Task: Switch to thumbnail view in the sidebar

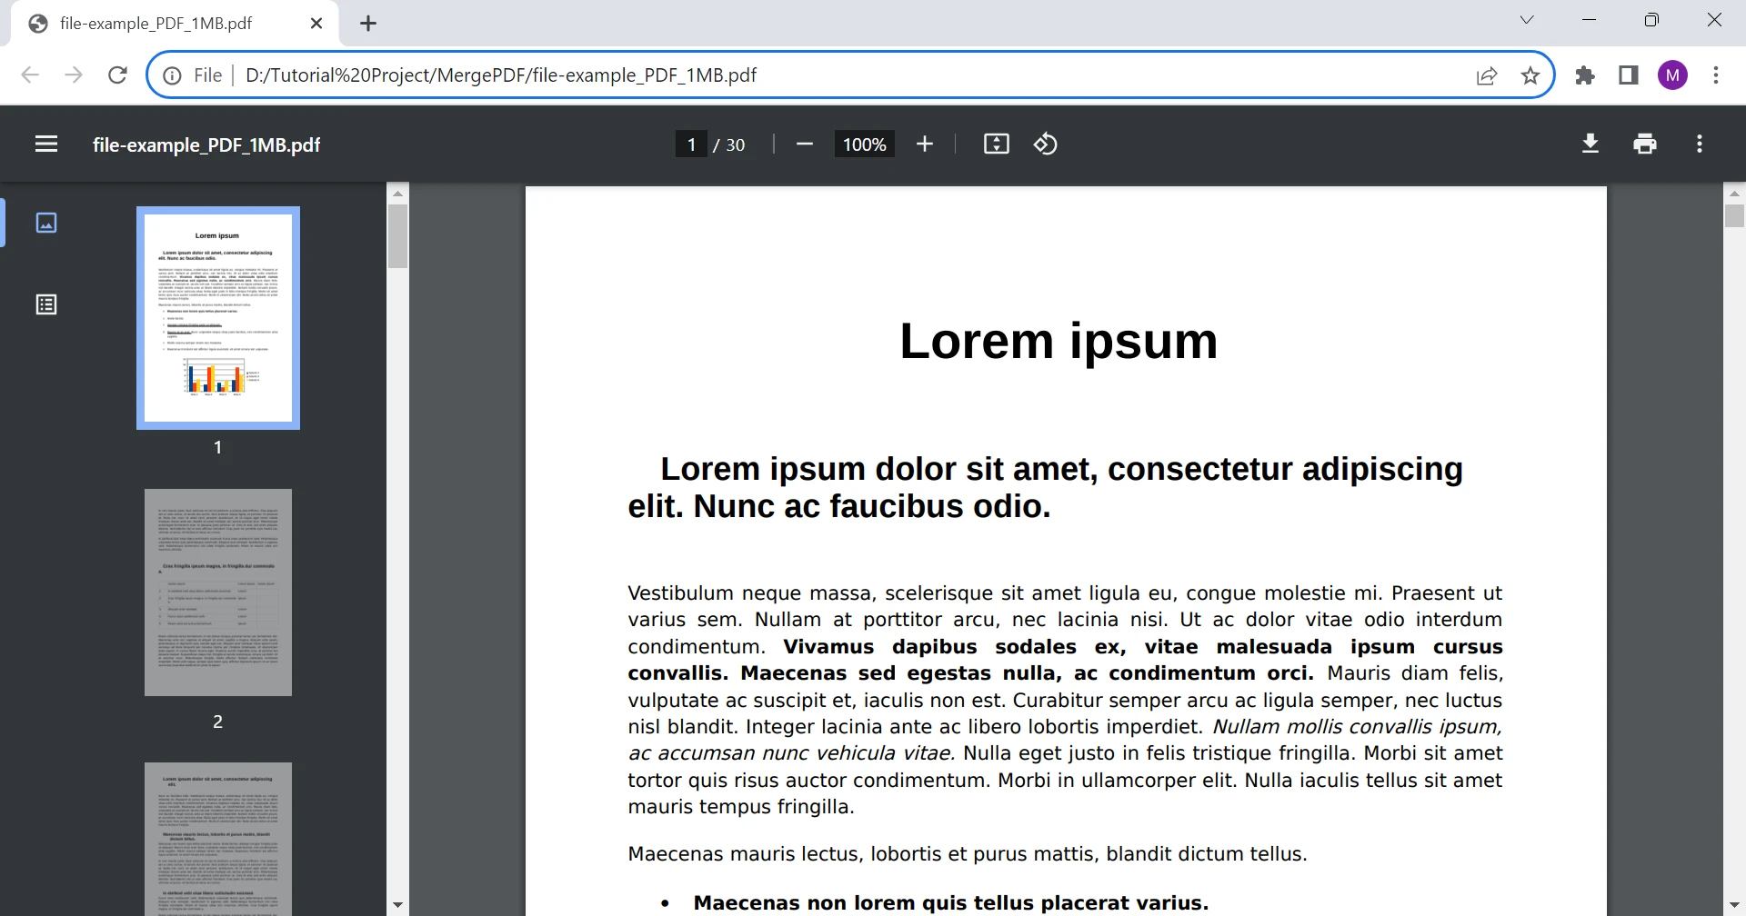Action: [46, 223]
